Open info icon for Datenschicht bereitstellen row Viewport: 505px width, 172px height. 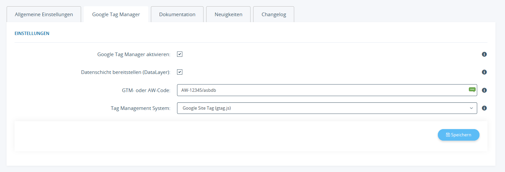pos(484,72)
